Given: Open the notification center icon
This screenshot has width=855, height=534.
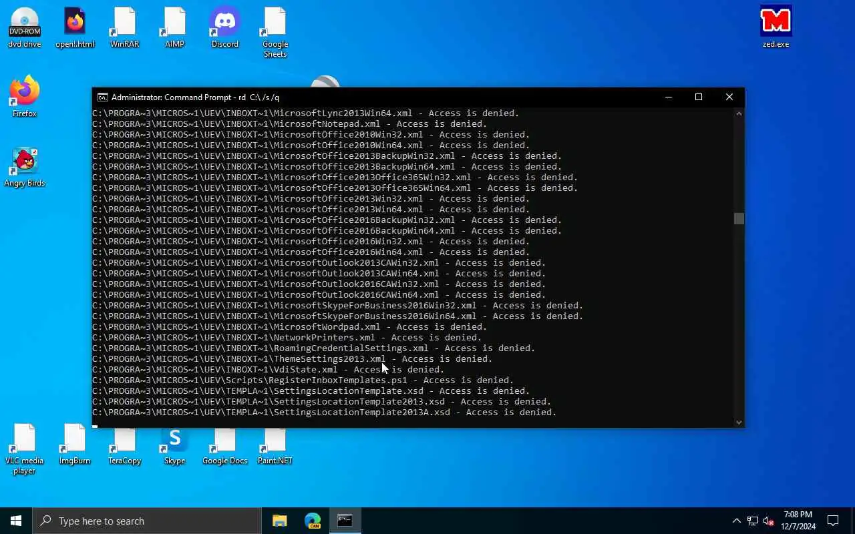Looking at the screenshot, I should click(x=833, y=521).
